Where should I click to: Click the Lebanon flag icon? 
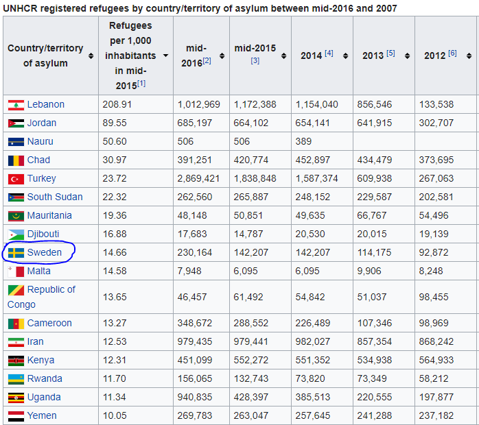[x=16, y=105]
